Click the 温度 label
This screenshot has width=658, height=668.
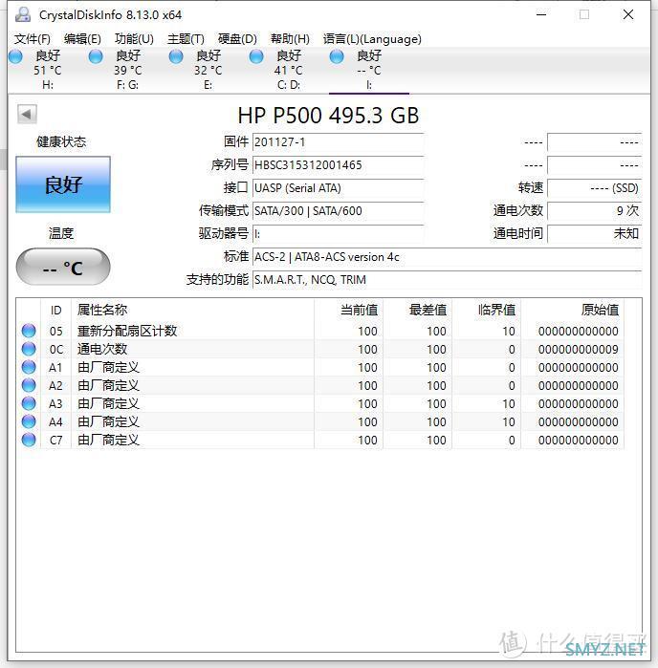click(x=61, y=233)
